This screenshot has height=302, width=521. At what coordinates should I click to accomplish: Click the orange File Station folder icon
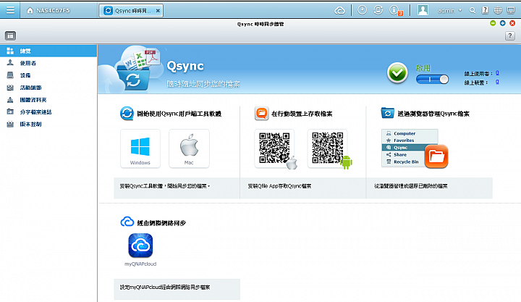coord(436,156)
